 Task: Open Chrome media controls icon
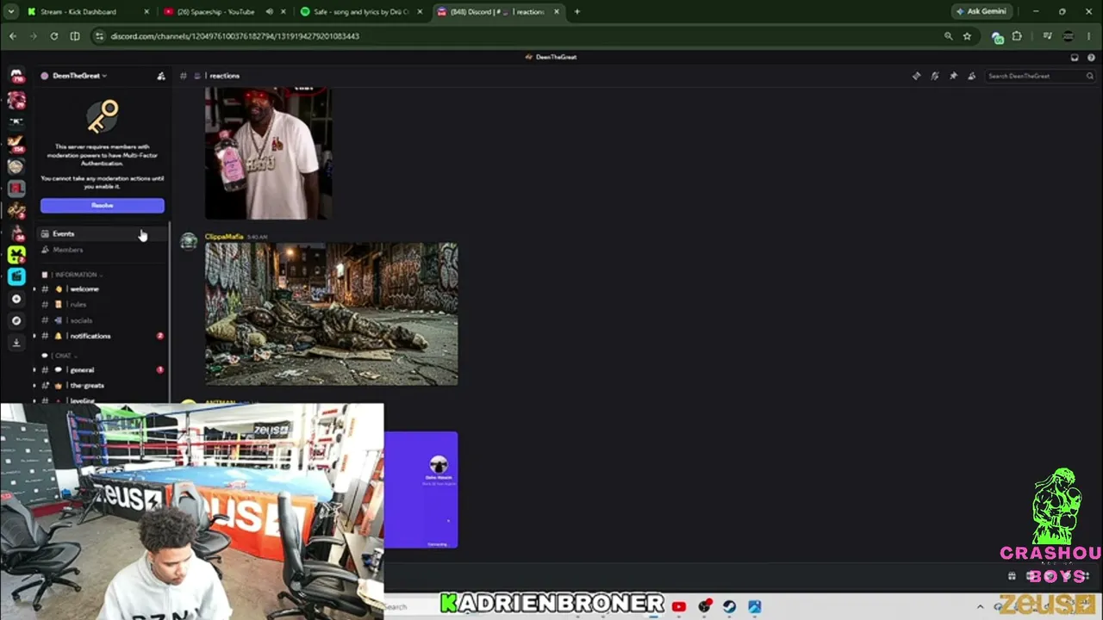(1047, 36)
